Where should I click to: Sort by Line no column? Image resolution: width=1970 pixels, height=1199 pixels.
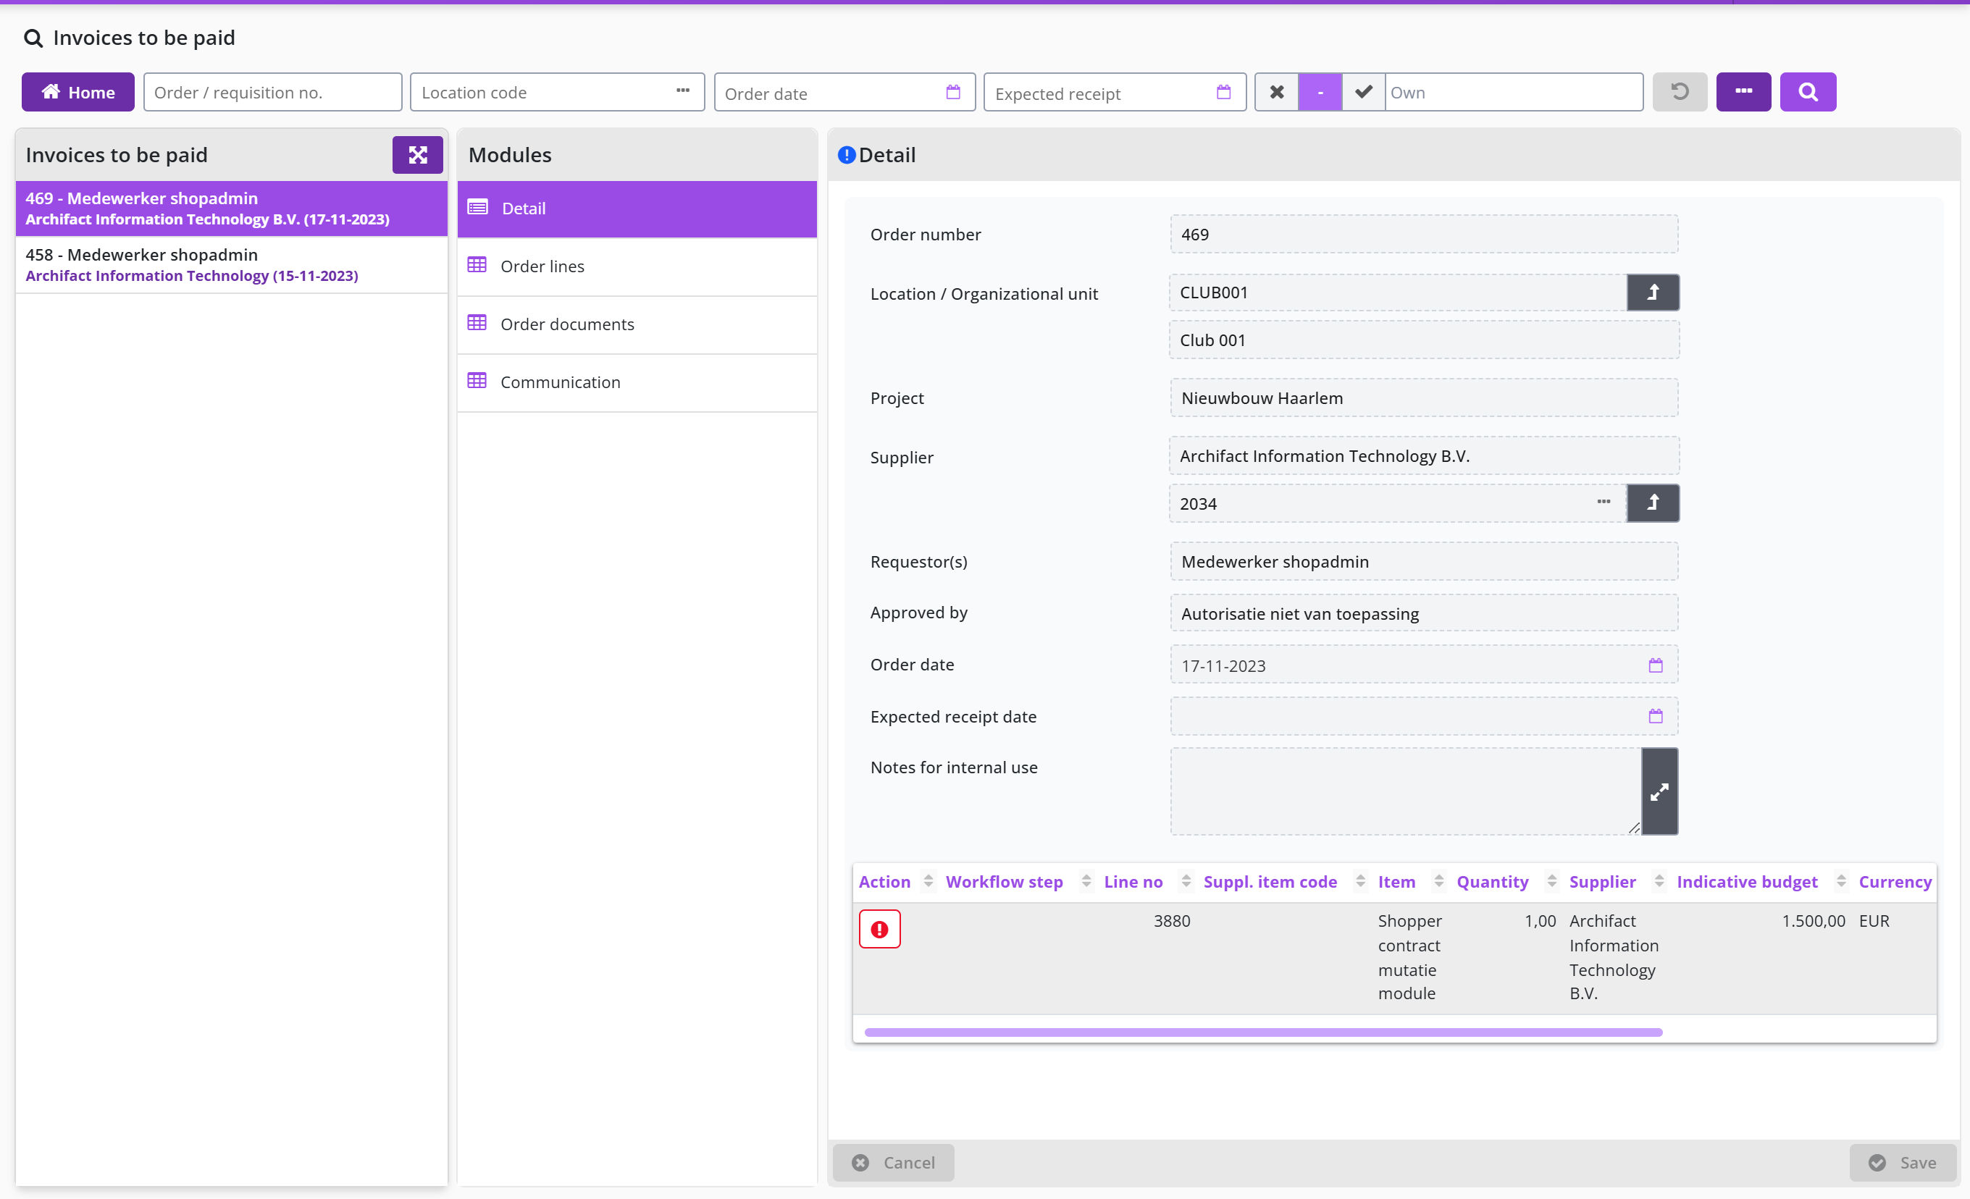tap(1186, 881)
